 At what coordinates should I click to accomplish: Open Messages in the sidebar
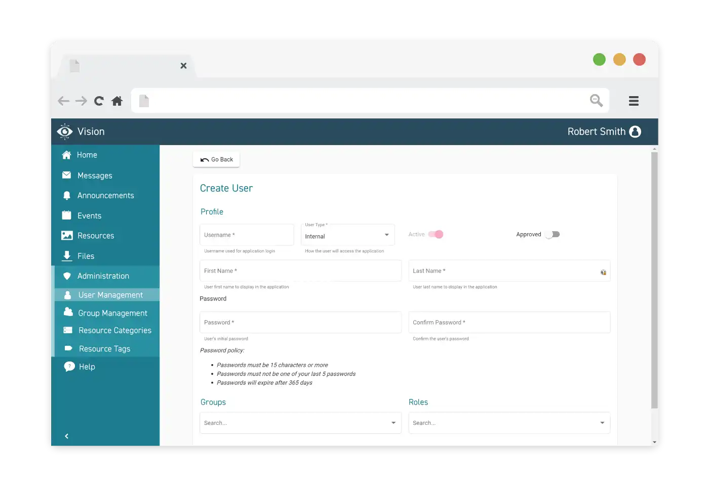95,175
